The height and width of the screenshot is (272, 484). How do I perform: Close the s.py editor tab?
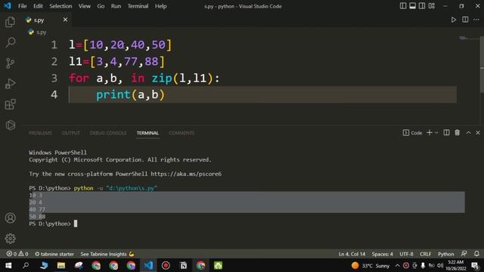point(65,20)
